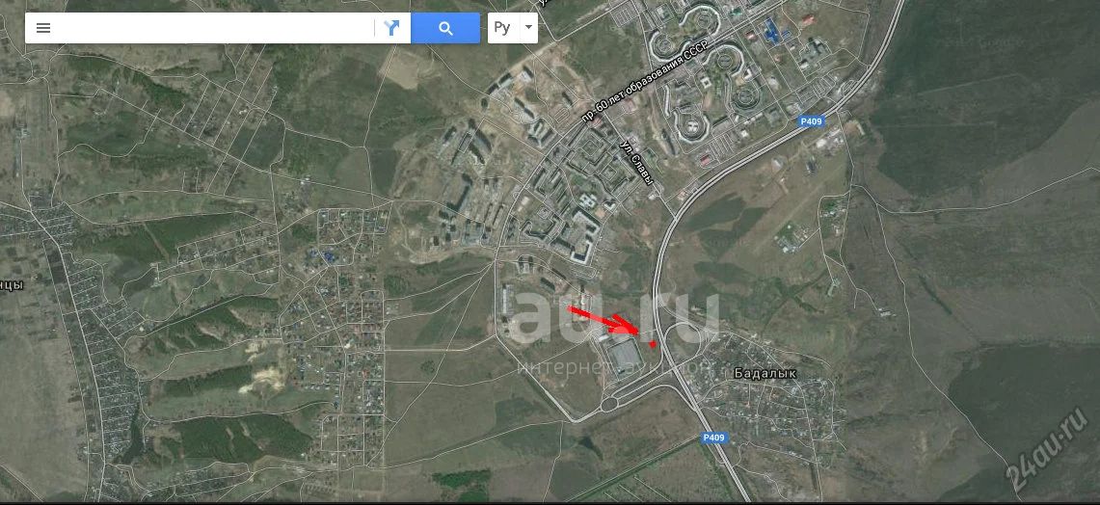This screenshot has height=505, width=1100.
Task: Click the large warehouse building near marker
Action: pyautogui.click(x=623, y=357)
